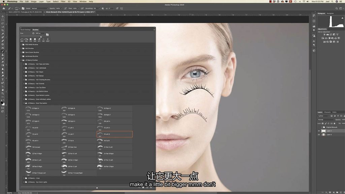
Task: Add a Vibrance adjustment (triangle icon)
Action: (x=337, y=35)
